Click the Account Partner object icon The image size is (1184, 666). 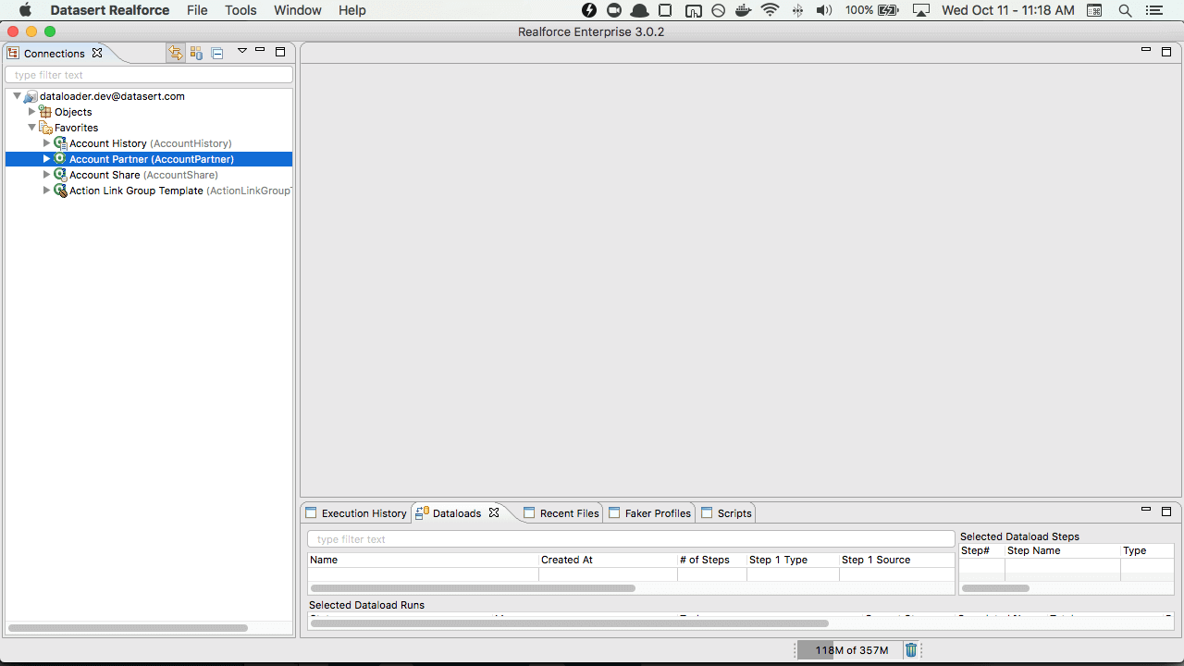(60, 159)
